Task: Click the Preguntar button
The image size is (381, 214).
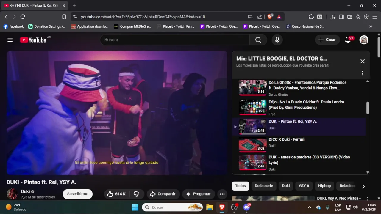Action: click(198, 194)
